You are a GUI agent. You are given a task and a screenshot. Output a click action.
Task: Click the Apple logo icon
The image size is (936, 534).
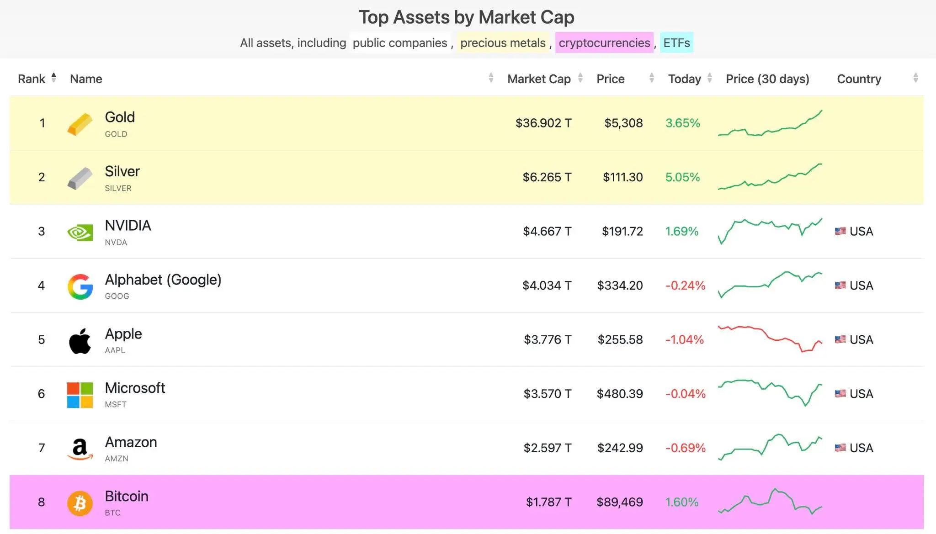pos(80,341)
